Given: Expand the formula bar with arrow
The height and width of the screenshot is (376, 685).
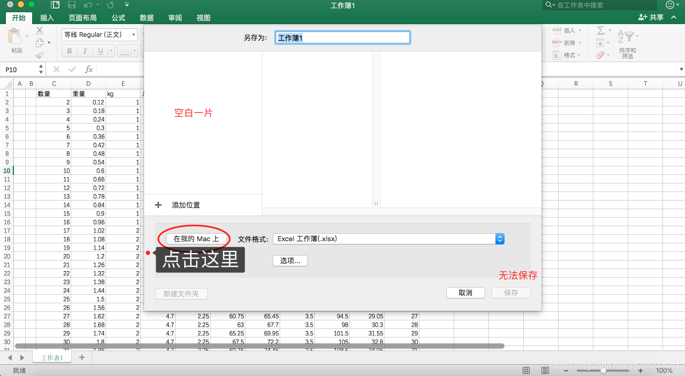Looking at the screenshot, I should pos(681,70).
